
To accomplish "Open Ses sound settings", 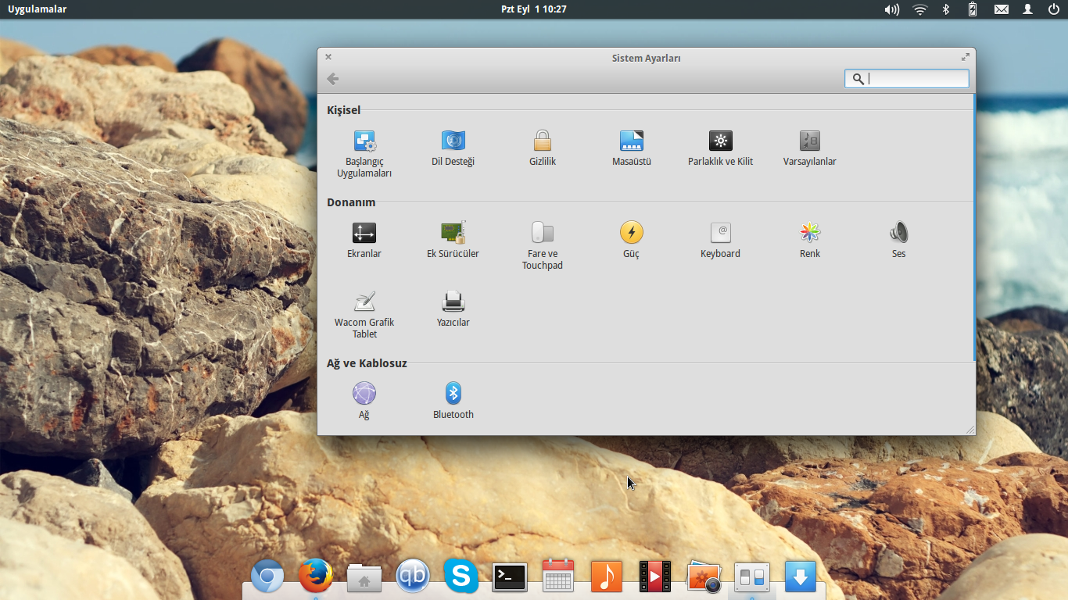I will [x=899, y=241].
